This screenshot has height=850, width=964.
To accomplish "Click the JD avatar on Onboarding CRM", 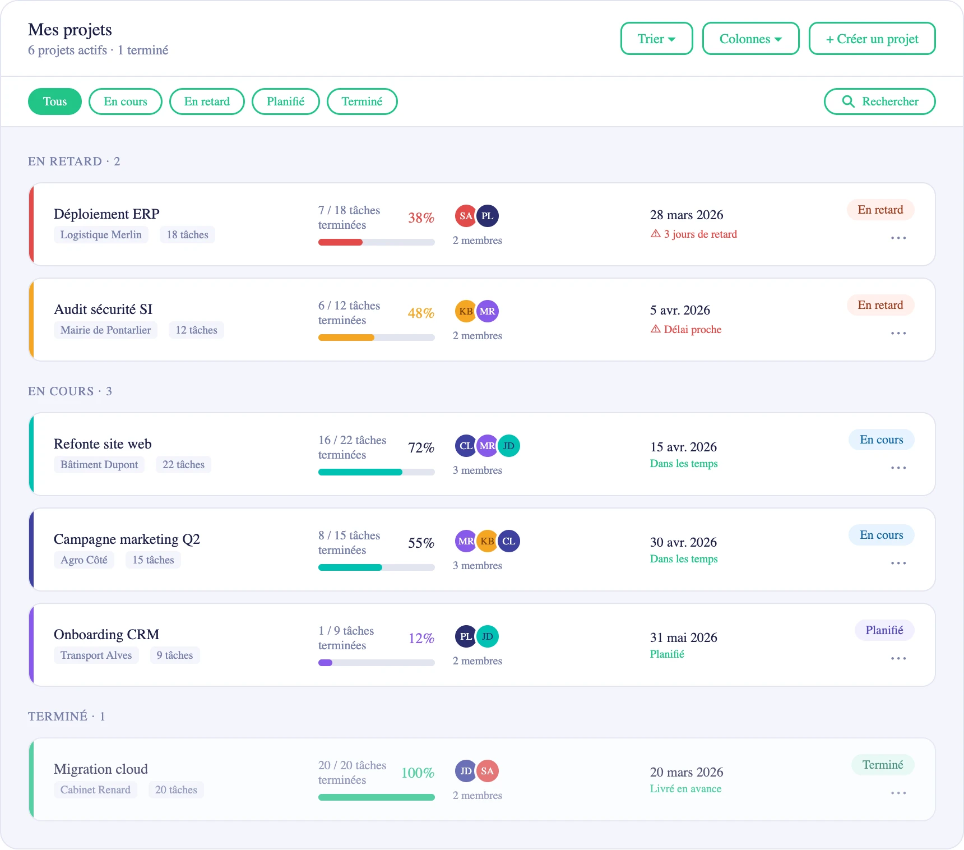I will 487,636.
